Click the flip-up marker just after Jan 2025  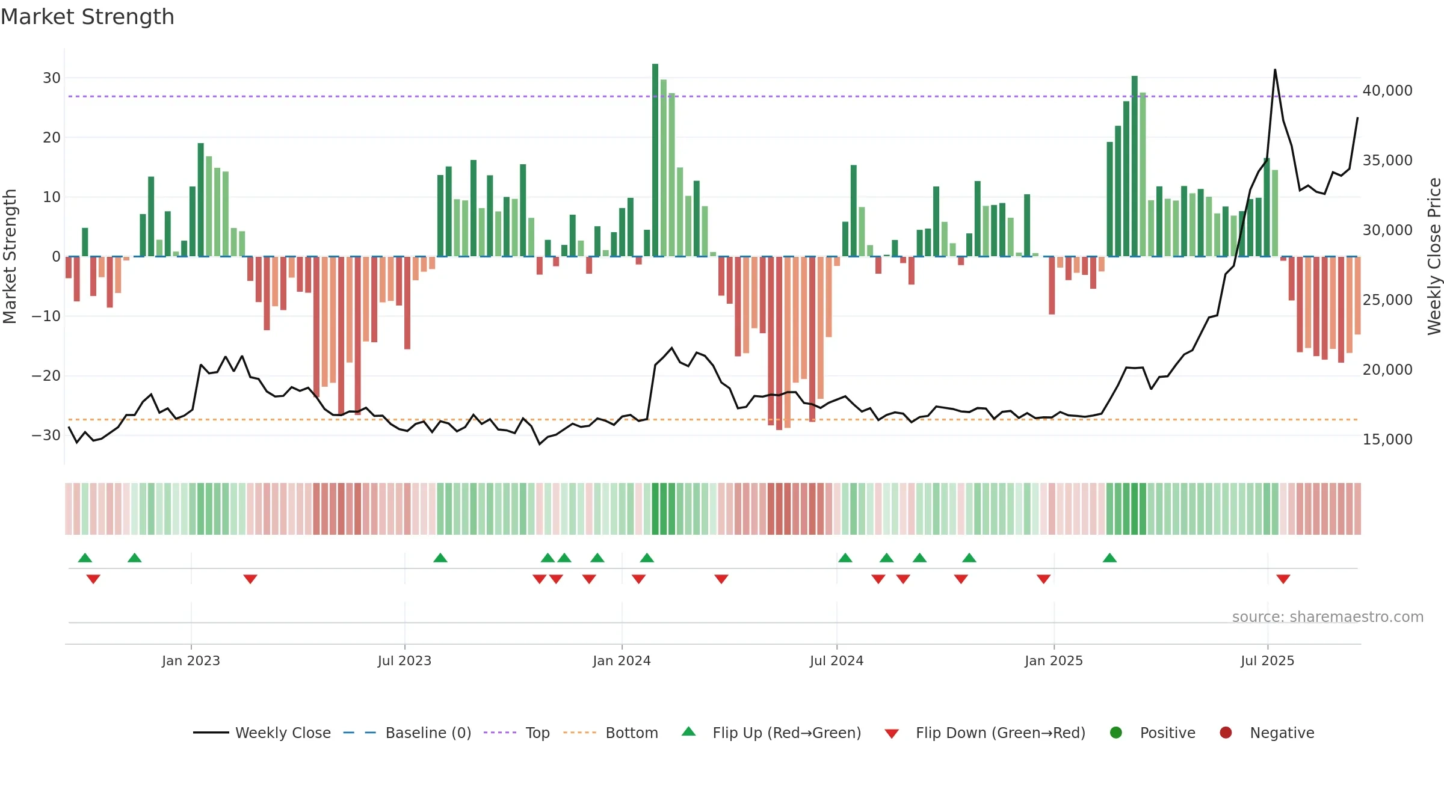(1110, 558)
